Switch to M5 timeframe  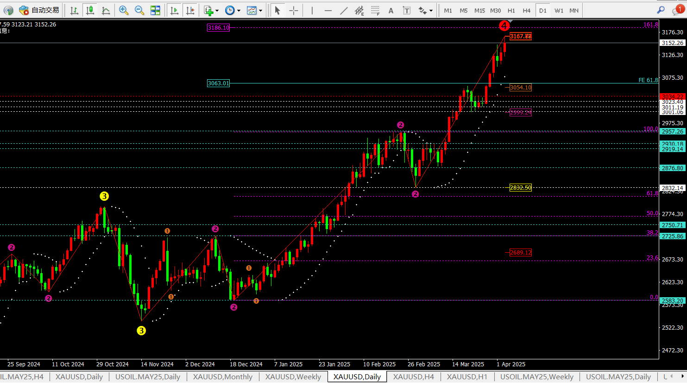[x=464, y=10]
